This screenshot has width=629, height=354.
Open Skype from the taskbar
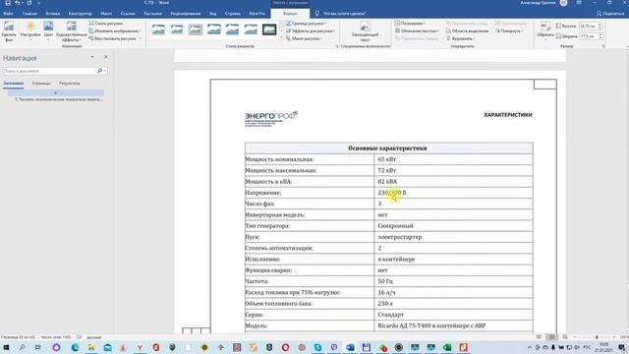tap(317, 347)
